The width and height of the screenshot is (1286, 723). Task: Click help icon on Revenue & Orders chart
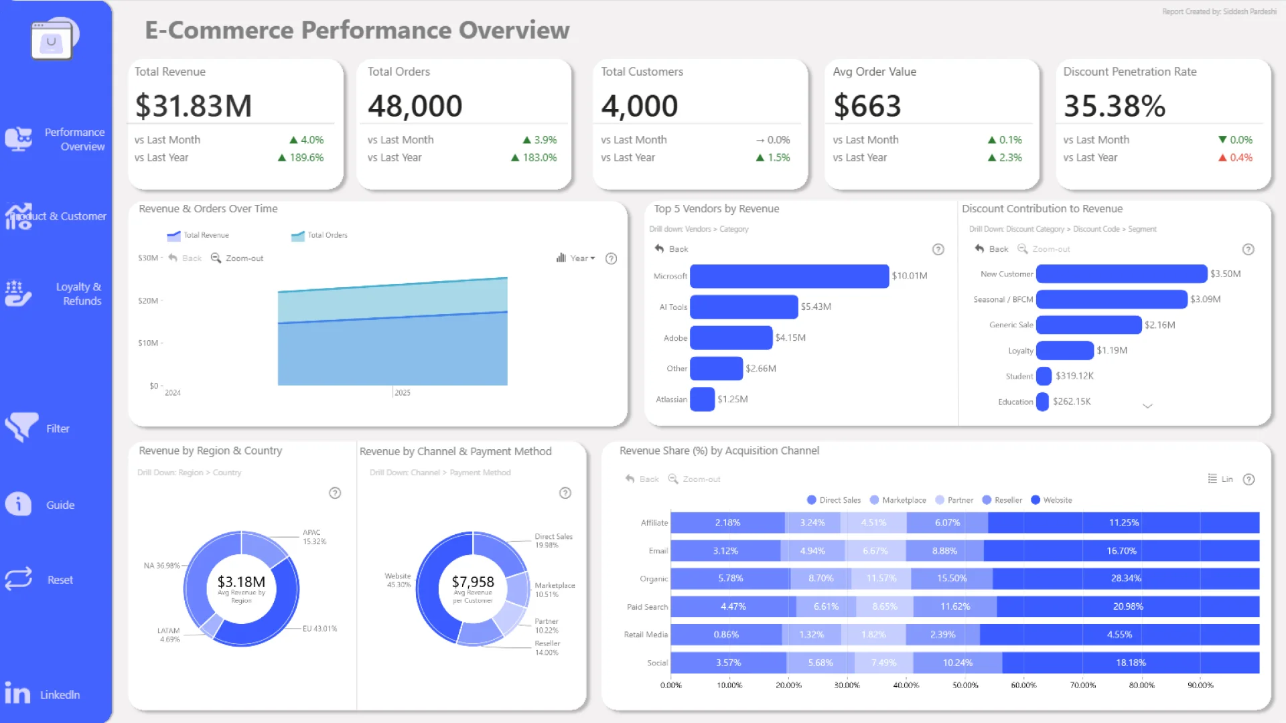coord(611,258)
